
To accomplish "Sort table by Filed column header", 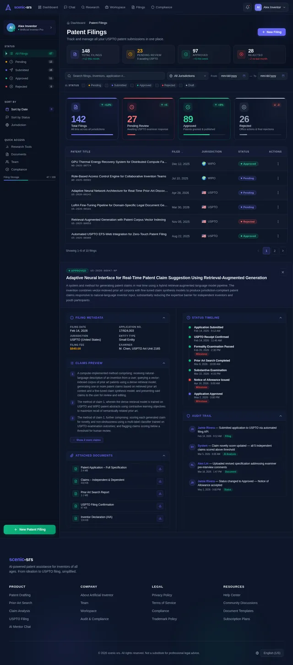I will (177, 151).
